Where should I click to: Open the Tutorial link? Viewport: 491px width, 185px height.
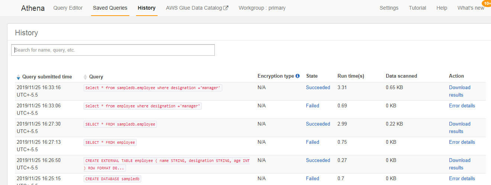[417, 8]
